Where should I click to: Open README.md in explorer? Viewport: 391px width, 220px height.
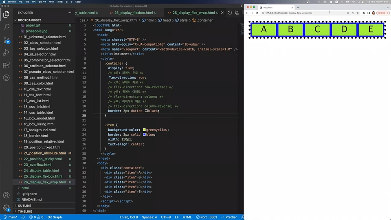(x=31, y=200)
